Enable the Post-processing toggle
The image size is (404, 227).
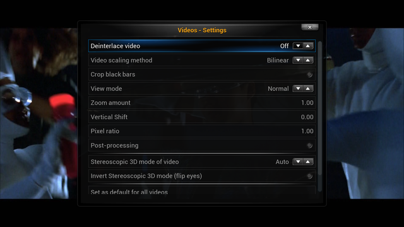309,146
